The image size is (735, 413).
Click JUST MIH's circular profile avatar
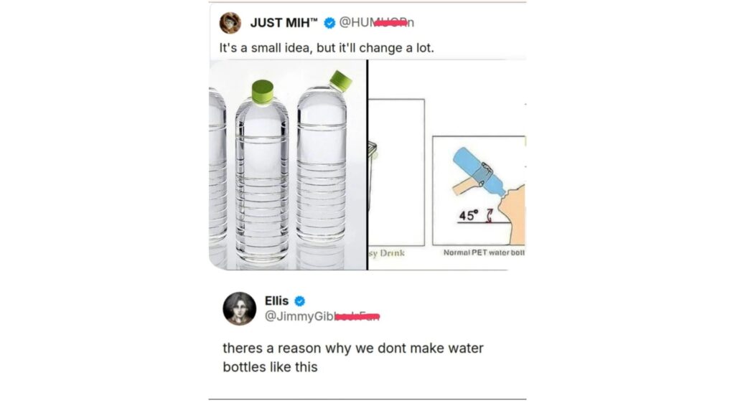(228, 22)
